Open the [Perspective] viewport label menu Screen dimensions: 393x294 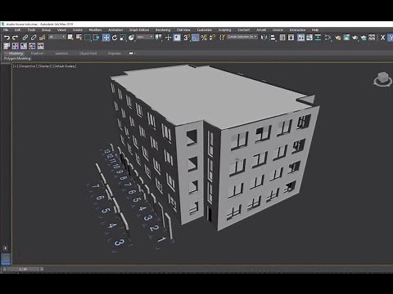coord(27,66)
